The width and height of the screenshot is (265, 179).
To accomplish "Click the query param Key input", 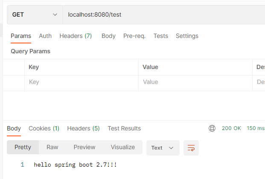I will click(x=81, y=82).
